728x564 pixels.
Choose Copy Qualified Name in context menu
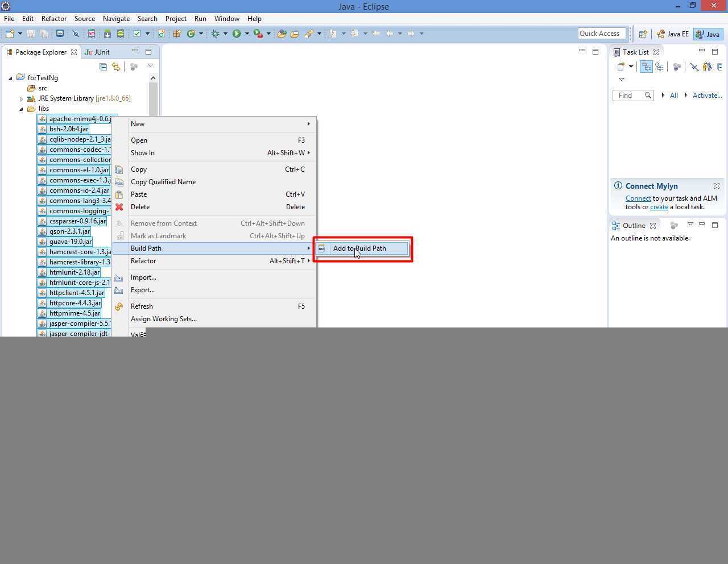coord(215,182)
